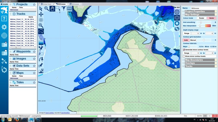The width and height of the screenshot is (218, 122).
Task: Open the globe icon in left sidebar
Action: click(x=4, y=36)
